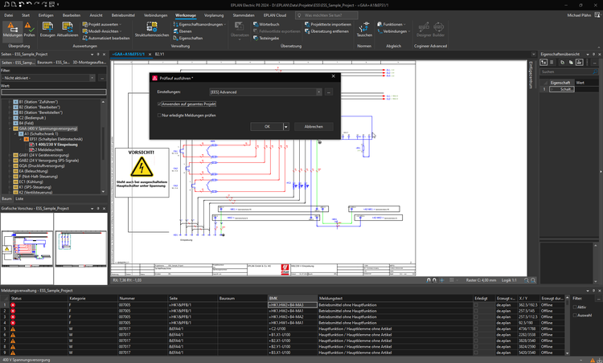
Task: Uncheck Anwenden auf gesamtes Projekt
Action: coord(160,104)
